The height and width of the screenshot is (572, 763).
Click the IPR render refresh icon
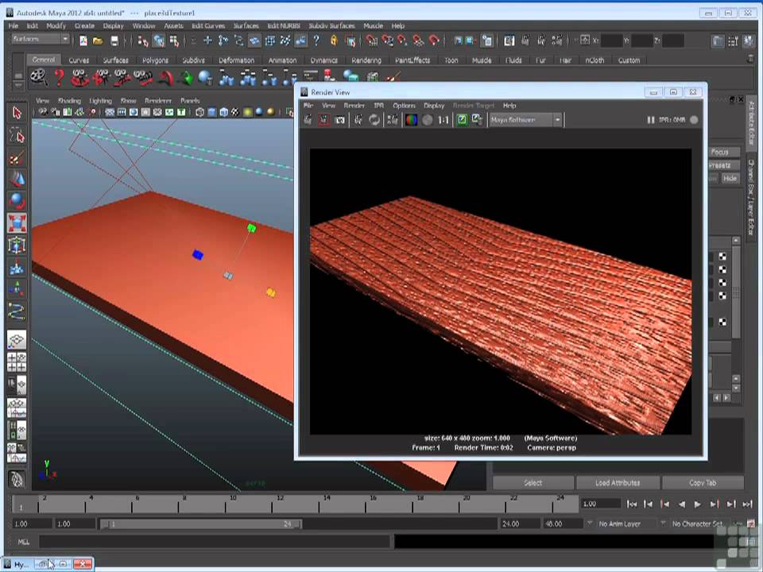(374, 120)
